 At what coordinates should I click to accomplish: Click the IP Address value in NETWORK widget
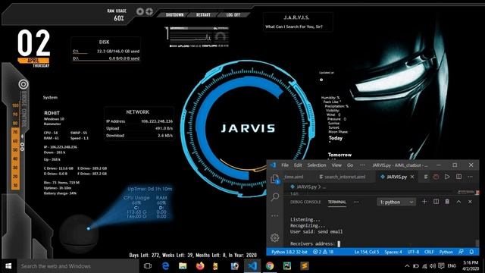(157, 121)
